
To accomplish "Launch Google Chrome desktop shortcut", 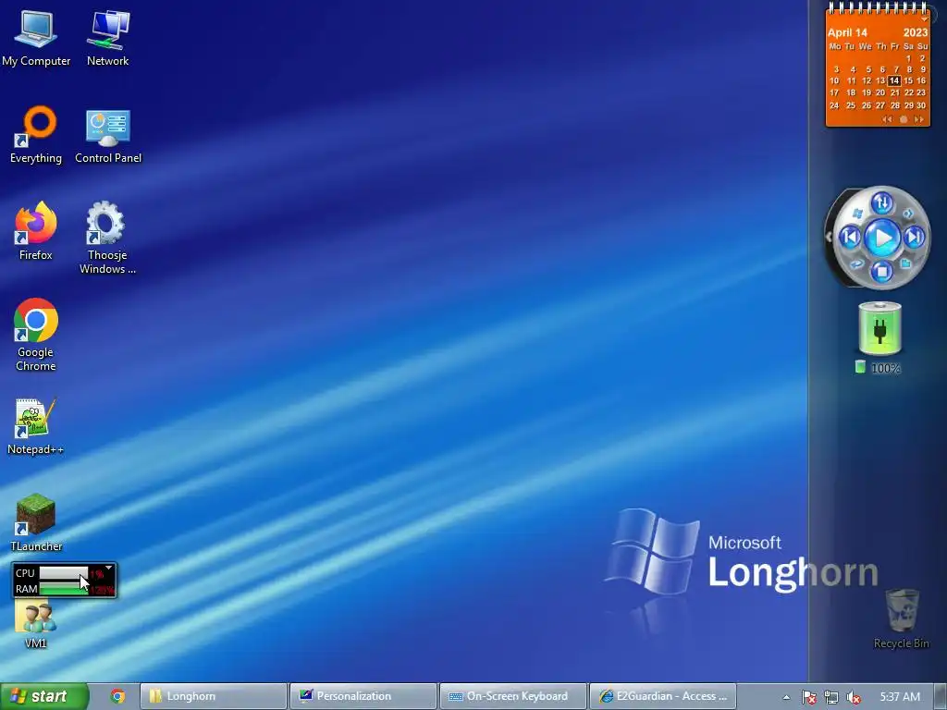I will [x=36, y=334].
